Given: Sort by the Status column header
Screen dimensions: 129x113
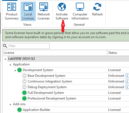Looking at the screenshot, I should 118,53.
